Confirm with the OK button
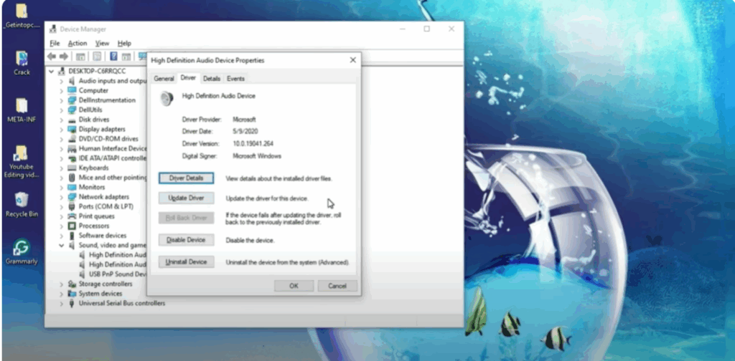 [294, 286]
